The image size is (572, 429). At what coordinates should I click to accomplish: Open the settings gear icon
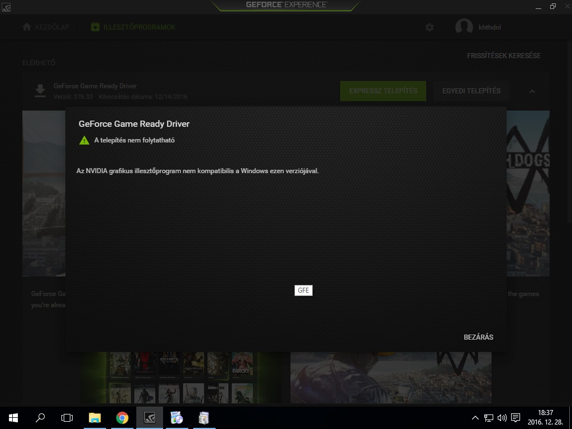coord(430,27)
